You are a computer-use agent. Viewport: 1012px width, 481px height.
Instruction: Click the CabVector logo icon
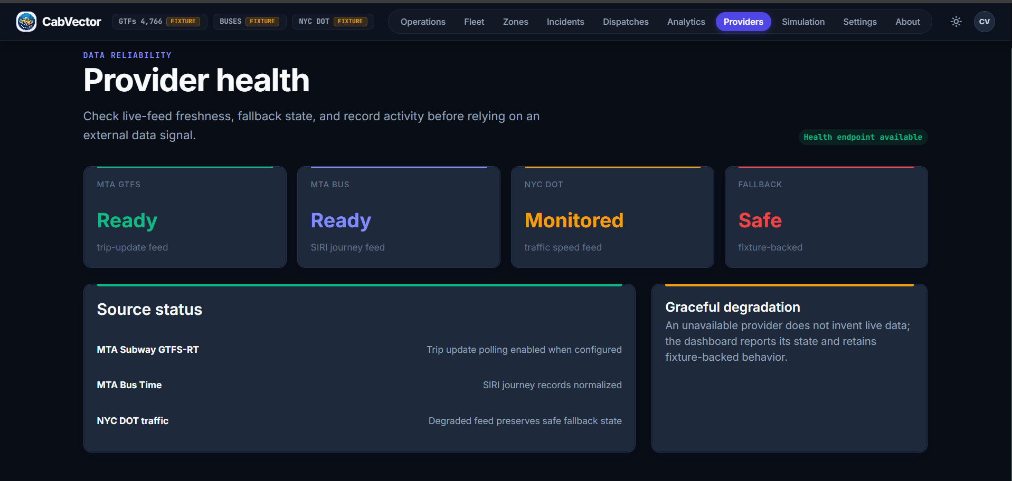(x=26, y=22)
